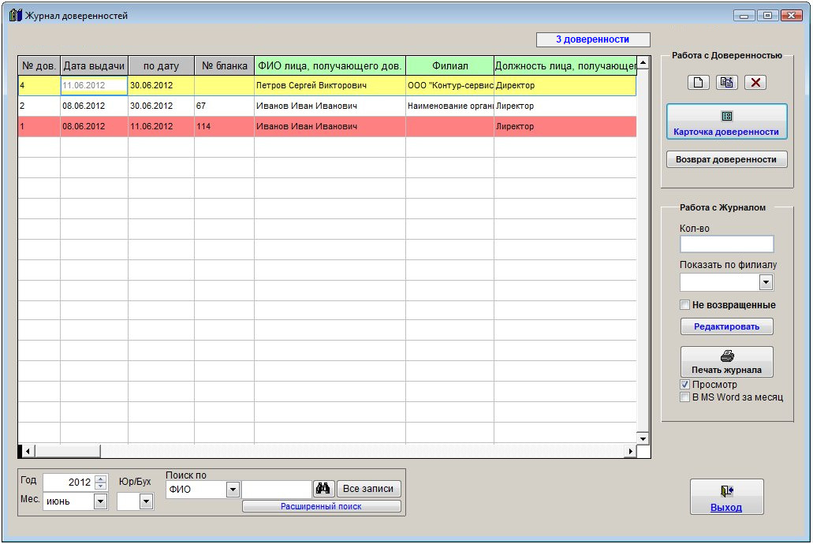
Task: Click the year field showing 2012
Action: coord(69,483)
